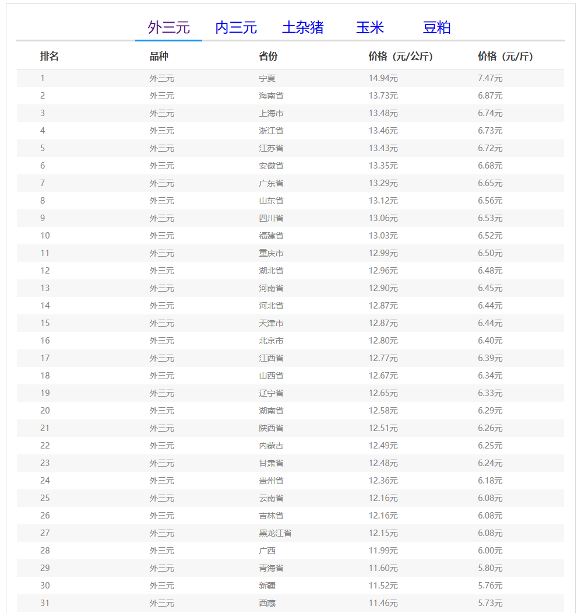The height and width of the screenshot is (613, 585).
Task: Select the 上海市 province cell
Action: coord(271,113)
